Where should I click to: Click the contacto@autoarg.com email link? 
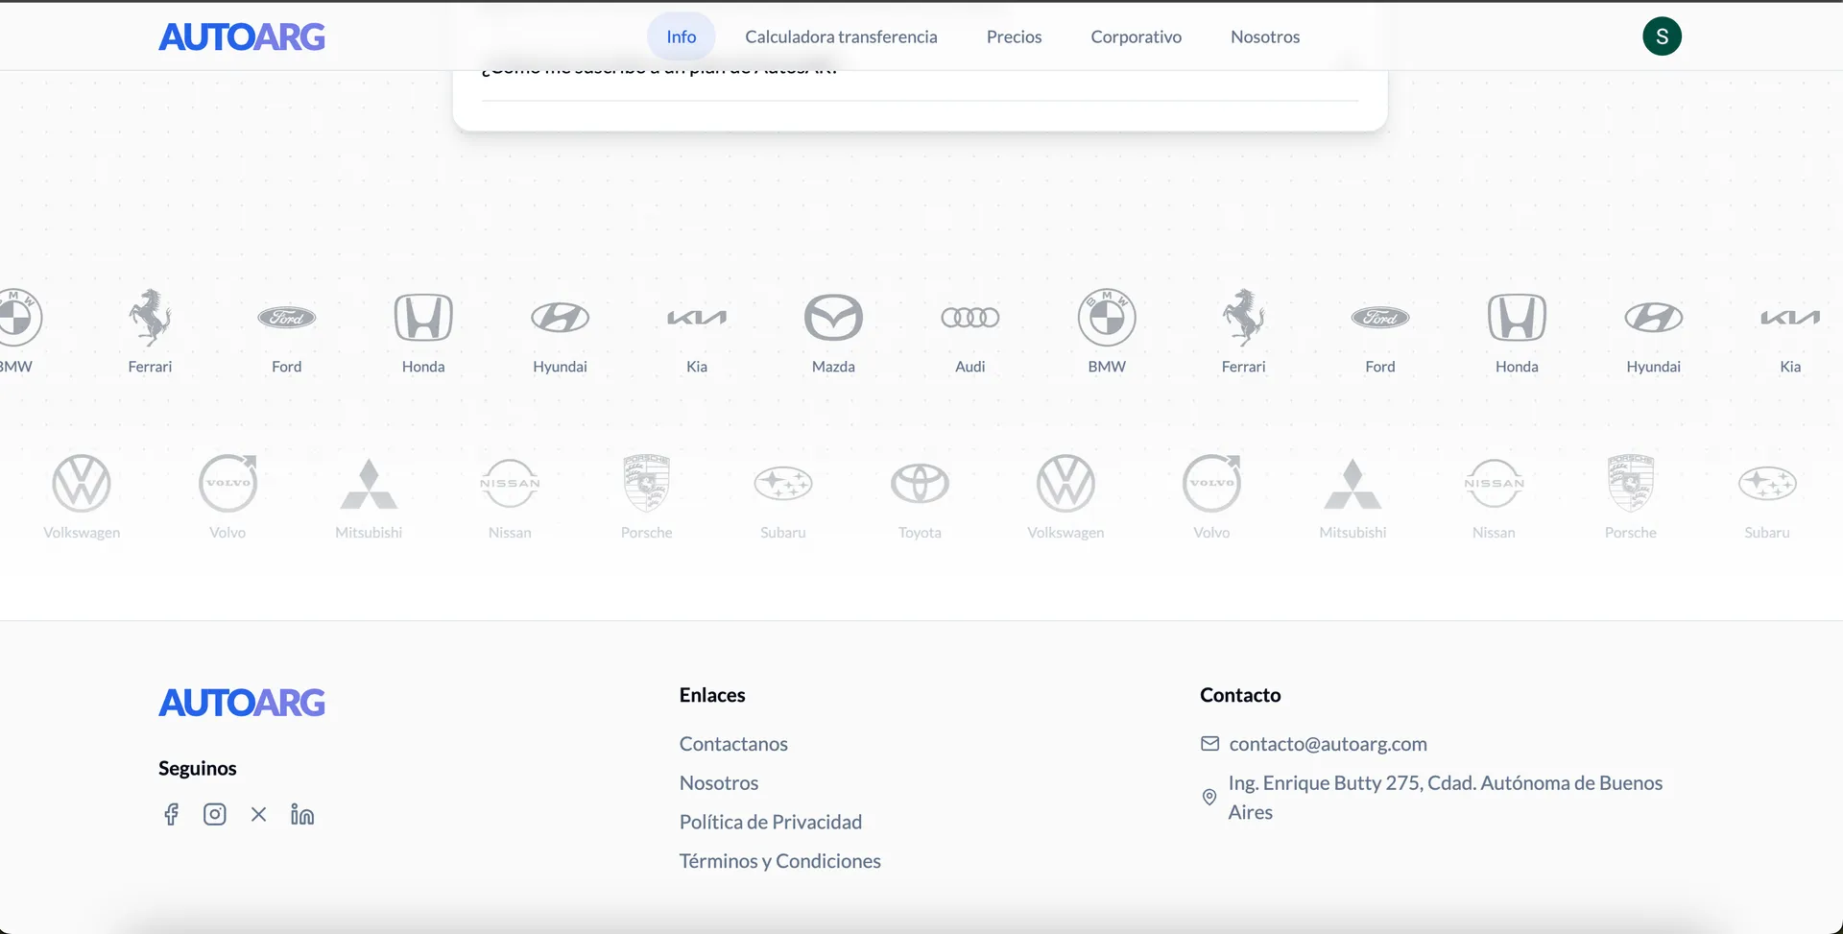[1328, 744]
